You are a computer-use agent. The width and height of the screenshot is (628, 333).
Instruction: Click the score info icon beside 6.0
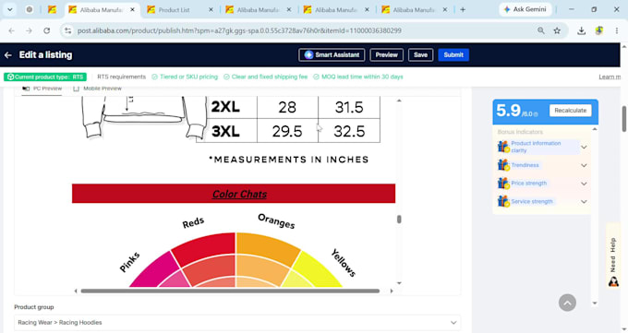[x=536, y=114]
